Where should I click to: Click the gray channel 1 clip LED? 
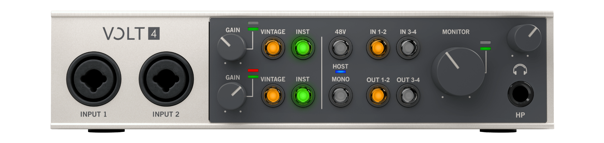coord(253,23)
